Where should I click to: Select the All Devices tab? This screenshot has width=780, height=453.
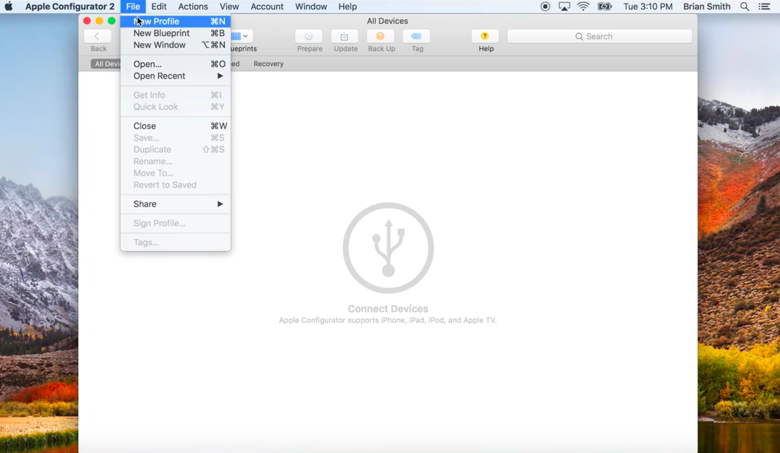(106, 64)
